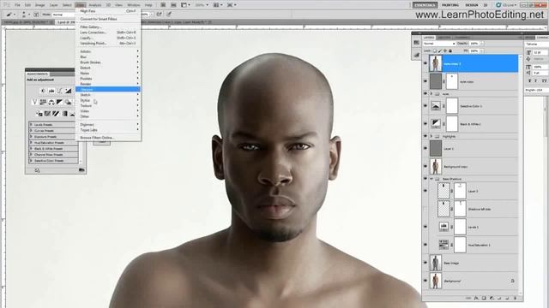This screenshot has width=549, height=308.
Task: Hide the Base Image layer
Action: [x=425, y=263]
